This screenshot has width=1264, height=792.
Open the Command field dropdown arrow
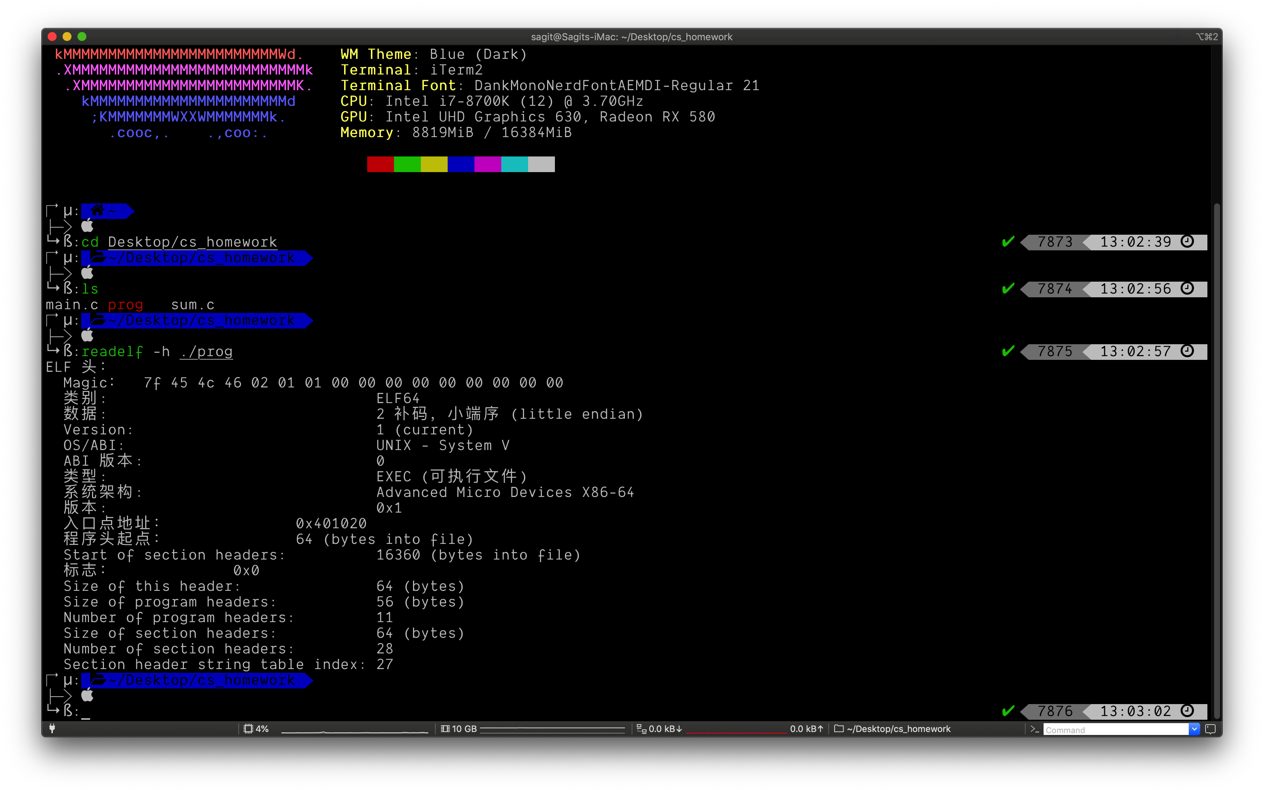coord(1194,729)
